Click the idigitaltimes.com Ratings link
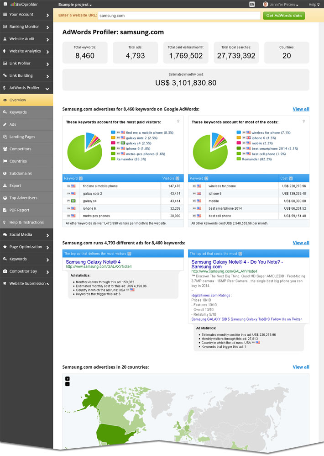Screen dimensions: 324x456 pyautogui.click(x=211, y=295)
